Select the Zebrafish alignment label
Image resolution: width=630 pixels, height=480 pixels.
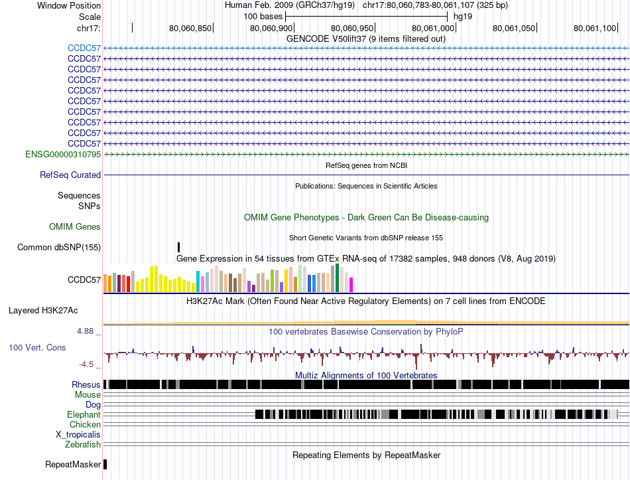tap(82, 445)
